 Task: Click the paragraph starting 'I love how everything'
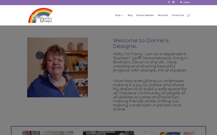pyautogui.click(x=150, y=95)
